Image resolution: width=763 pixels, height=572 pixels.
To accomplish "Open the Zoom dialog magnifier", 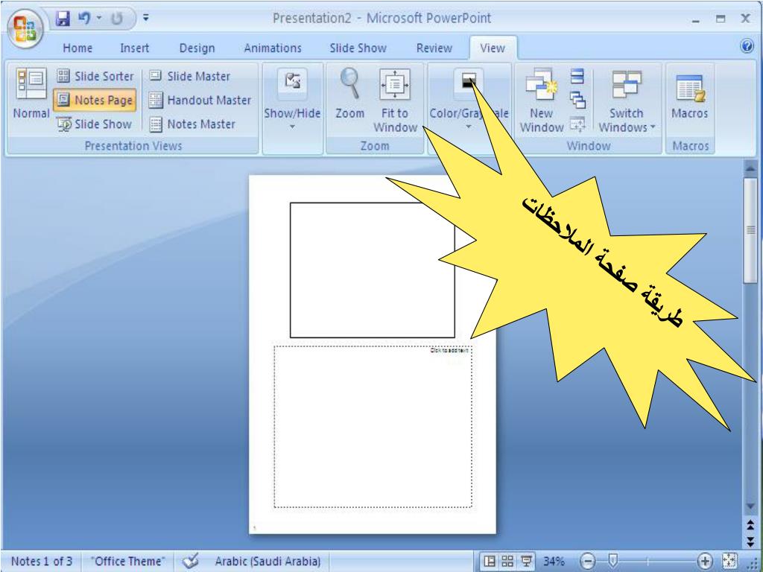I will (350, 93).
